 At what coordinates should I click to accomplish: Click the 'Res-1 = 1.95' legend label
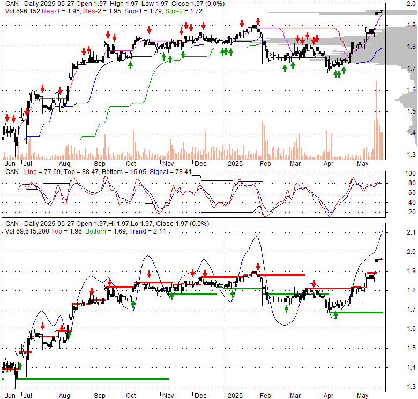click(x=61, y=11)
